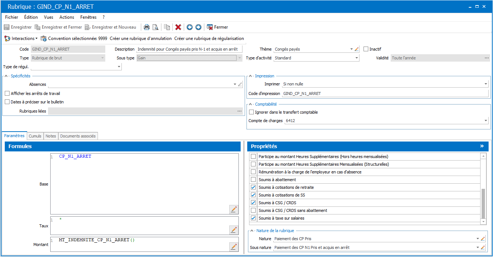The width and height of the screenshot is (493, 257).
Task: Go to next record with right arrow
Action: point(198,27)
